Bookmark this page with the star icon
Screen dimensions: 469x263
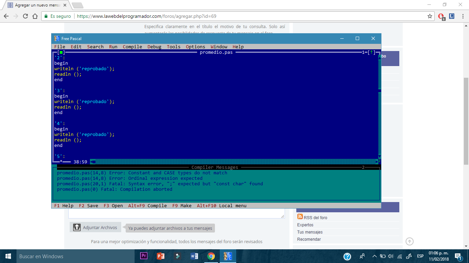click(x=430, y=16)
